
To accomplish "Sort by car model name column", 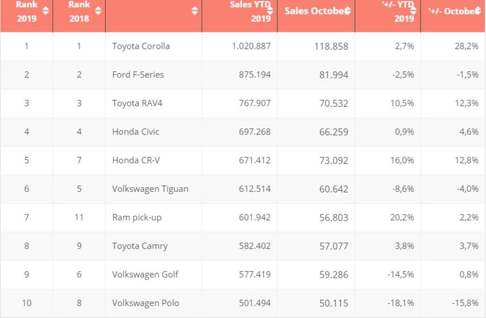I will tap(194, 11).
